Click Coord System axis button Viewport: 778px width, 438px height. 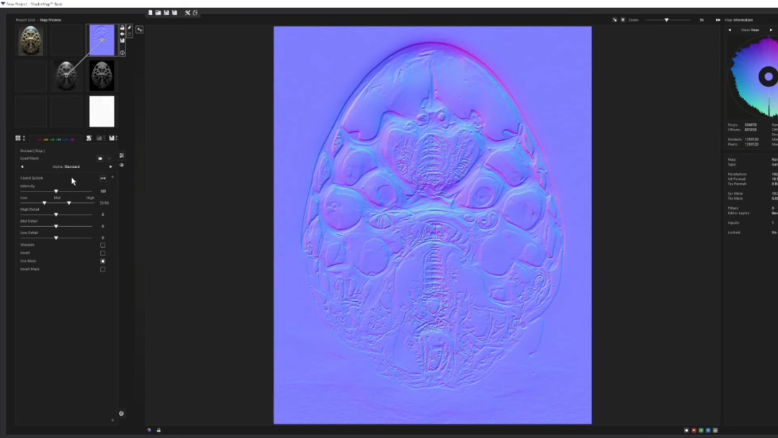point(103,178)
